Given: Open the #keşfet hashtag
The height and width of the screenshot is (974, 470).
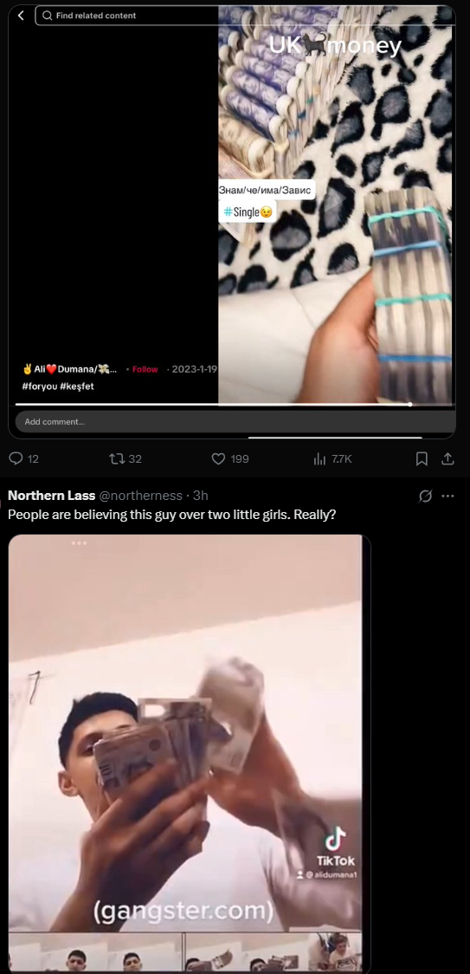Looking at the screenshot, I should coord(77,386).
